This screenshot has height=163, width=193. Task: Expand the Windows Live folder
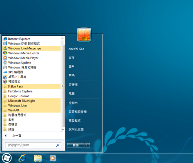click(x=32, y=105)
